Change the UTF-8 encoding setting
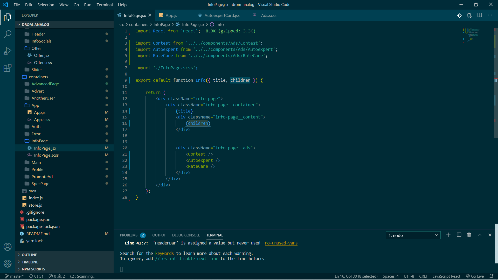This screenshot has width=498, height=280. pyautogui.click(x=409, y=276)
